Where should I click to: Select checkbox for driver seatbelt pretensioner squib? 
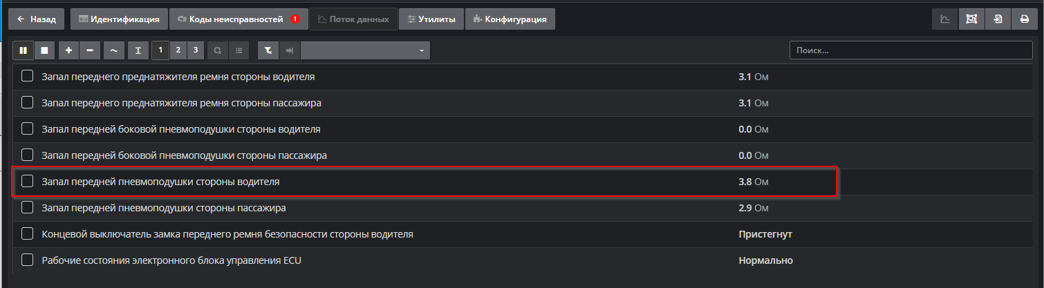tap(28, 77)
